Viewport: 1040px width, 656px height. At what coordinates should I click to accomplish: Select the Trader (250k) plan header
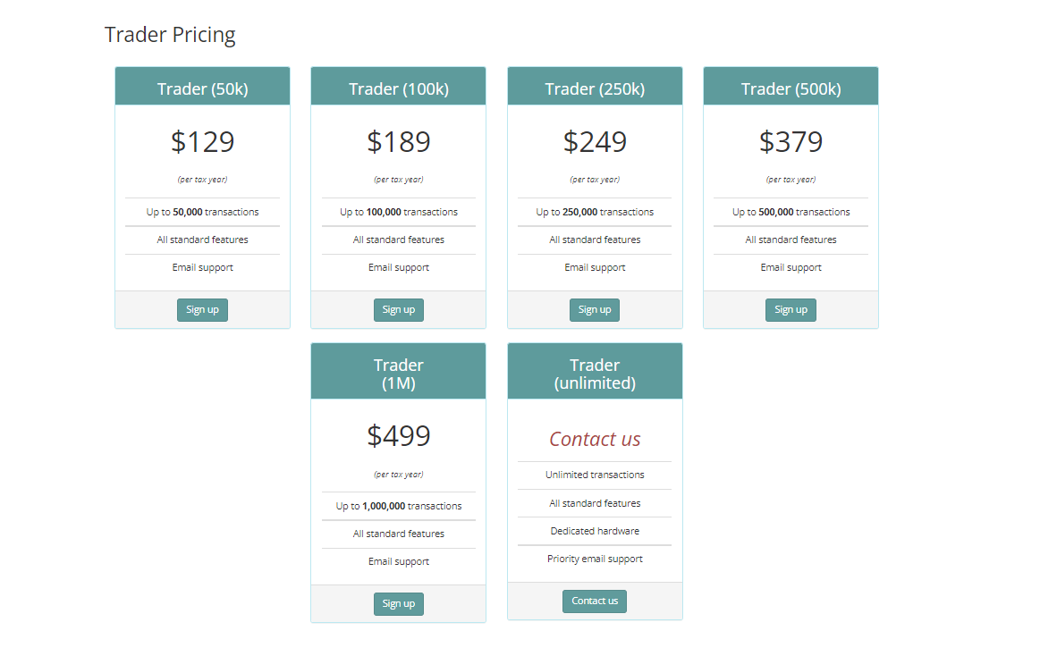pos(595,86)
